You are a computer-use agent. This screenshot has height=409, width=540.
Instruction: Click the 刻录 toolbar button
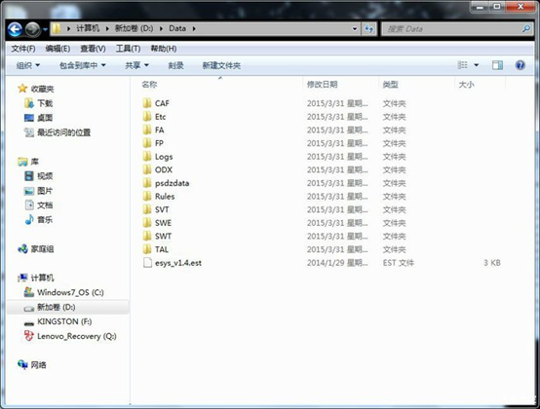pyautogui.click(x=175, y=65)
